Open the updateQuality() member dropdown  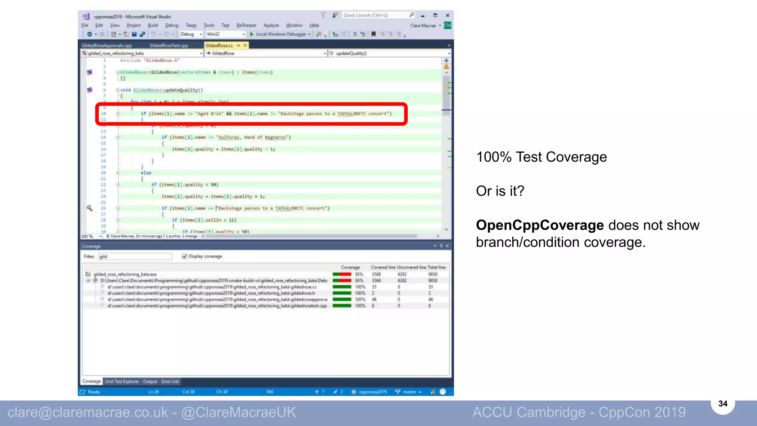tap(449, 53)
